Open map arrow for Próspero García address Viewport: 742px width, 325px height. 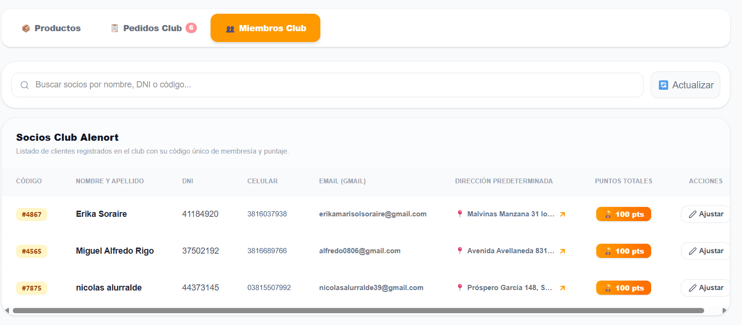(562, 288)
